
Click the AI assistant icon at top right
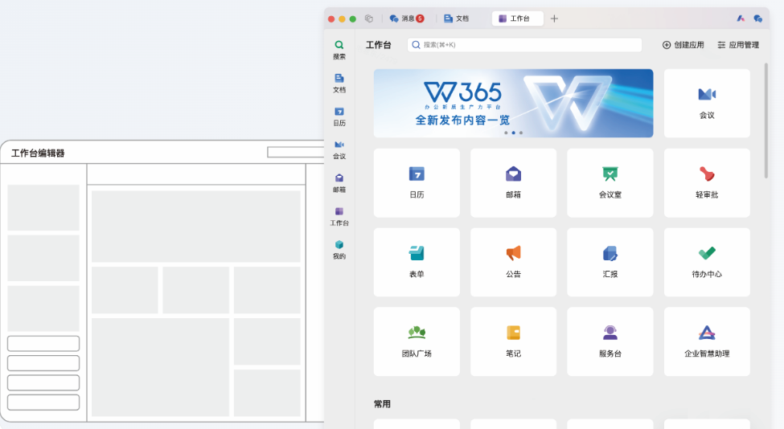click(741, 18)
